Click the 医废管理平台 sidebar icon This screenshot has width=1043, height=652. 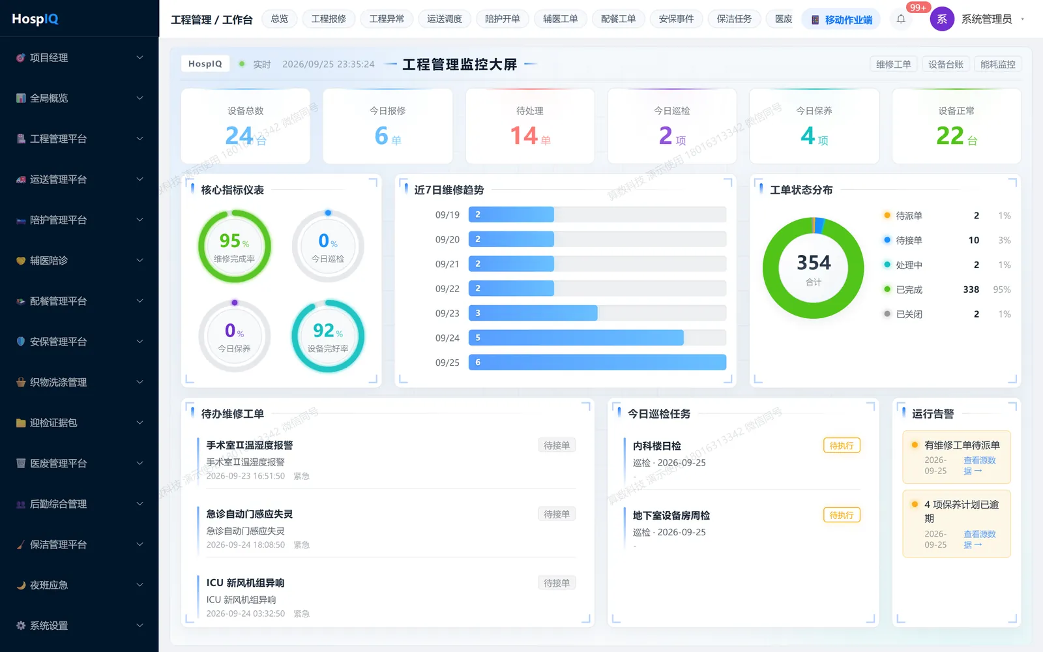(21, 464)
